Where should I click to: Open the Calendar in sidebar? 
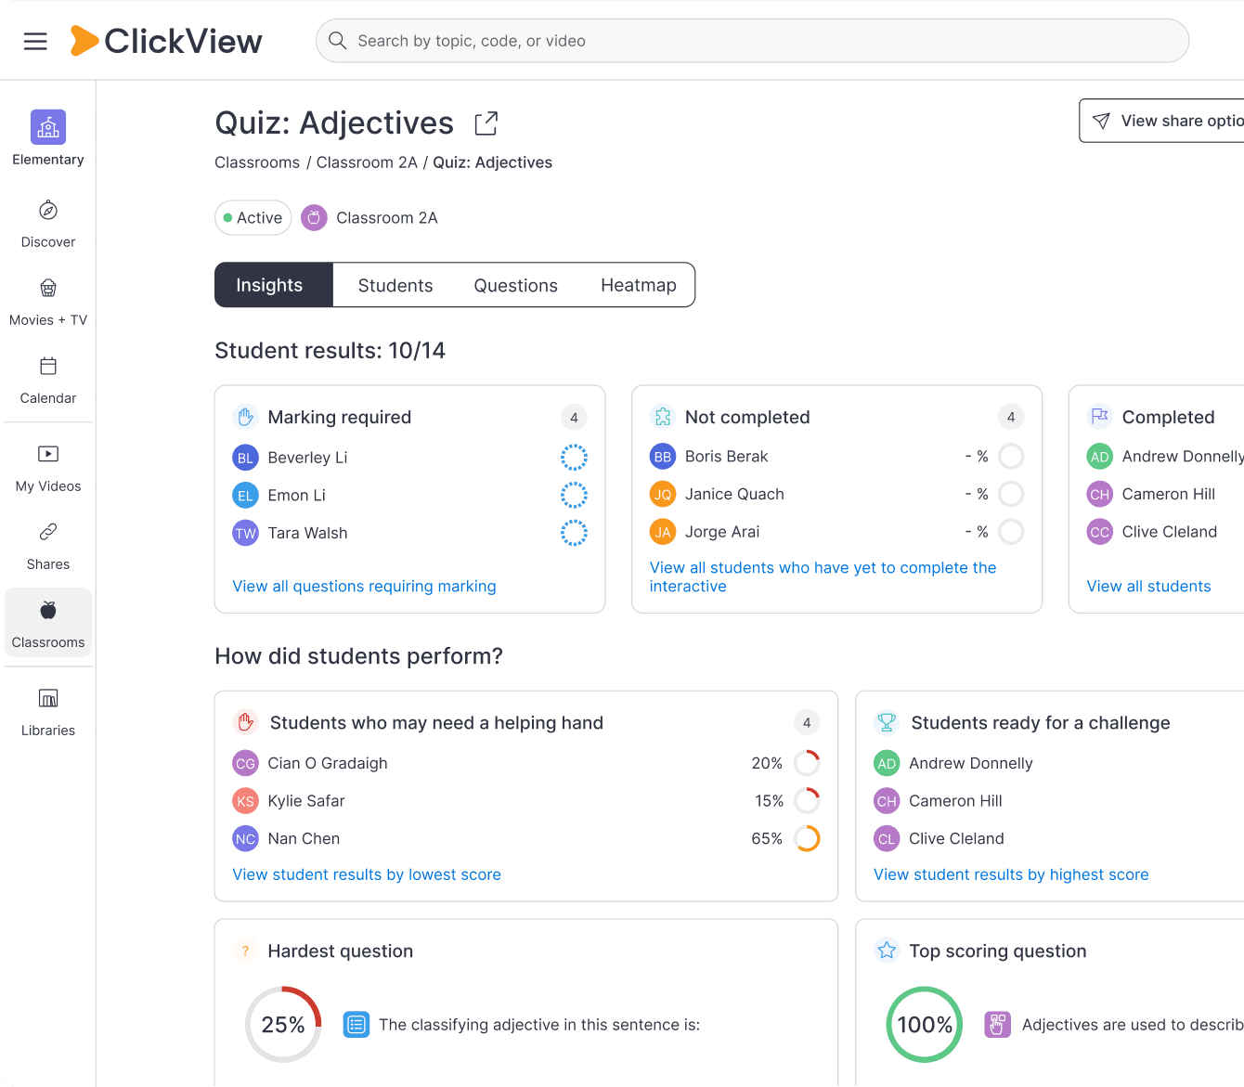click(x=48, y=380)
